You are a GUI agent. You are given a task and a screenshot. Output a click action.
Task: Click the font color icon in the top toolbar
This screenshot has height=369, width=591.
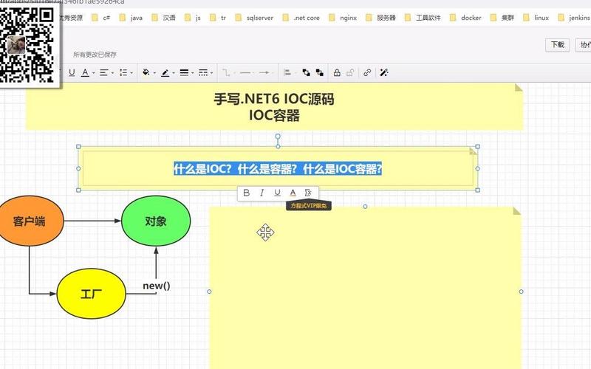85,72
